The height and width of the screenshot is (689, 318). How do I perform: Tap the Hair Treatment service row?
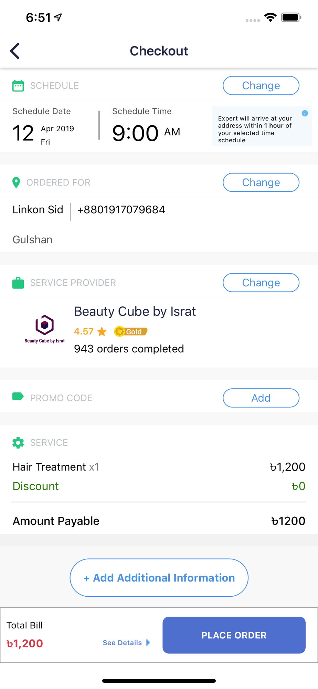[159, 467]
